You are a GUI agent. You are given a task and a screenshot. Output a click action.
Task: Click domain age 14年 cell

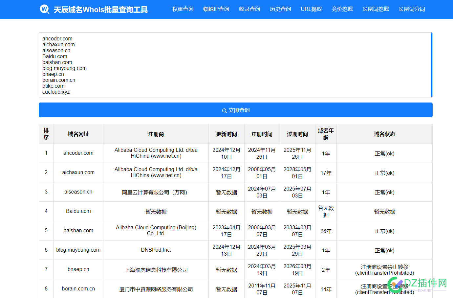[x=326, y=289]
